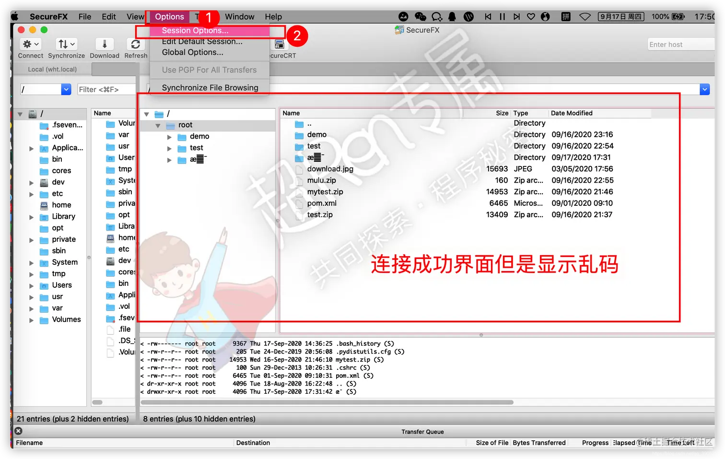Click the Enter host field

(681, 45)
